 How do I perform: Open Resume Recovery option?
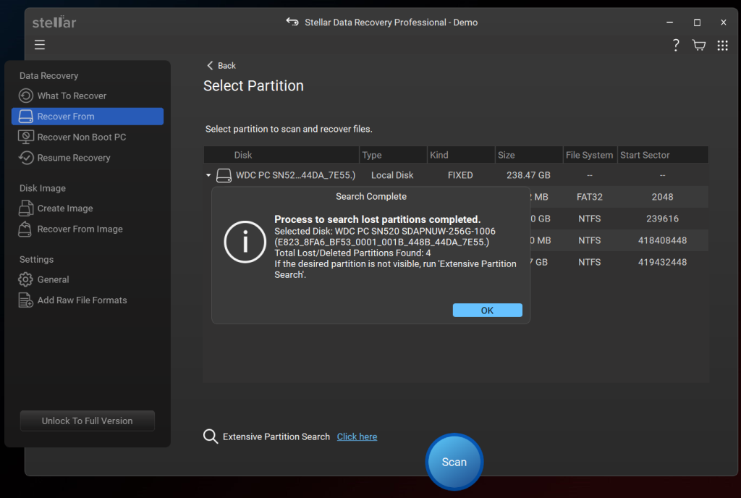pyautogui.click(x=74, y=158)
